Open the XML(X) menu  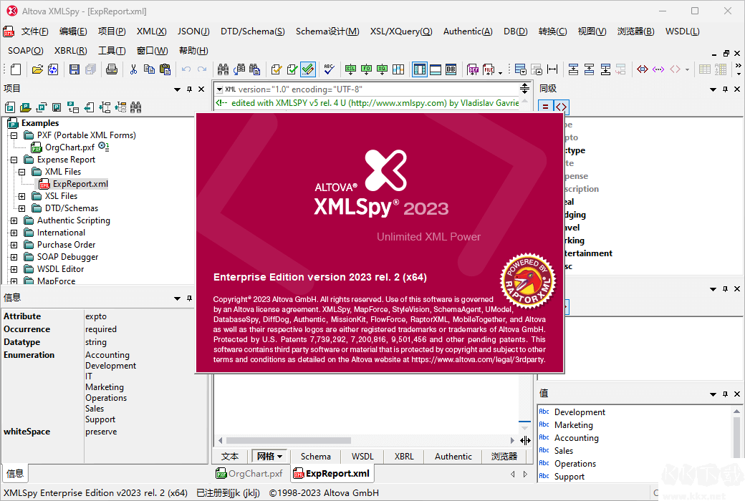click(151, 31)
